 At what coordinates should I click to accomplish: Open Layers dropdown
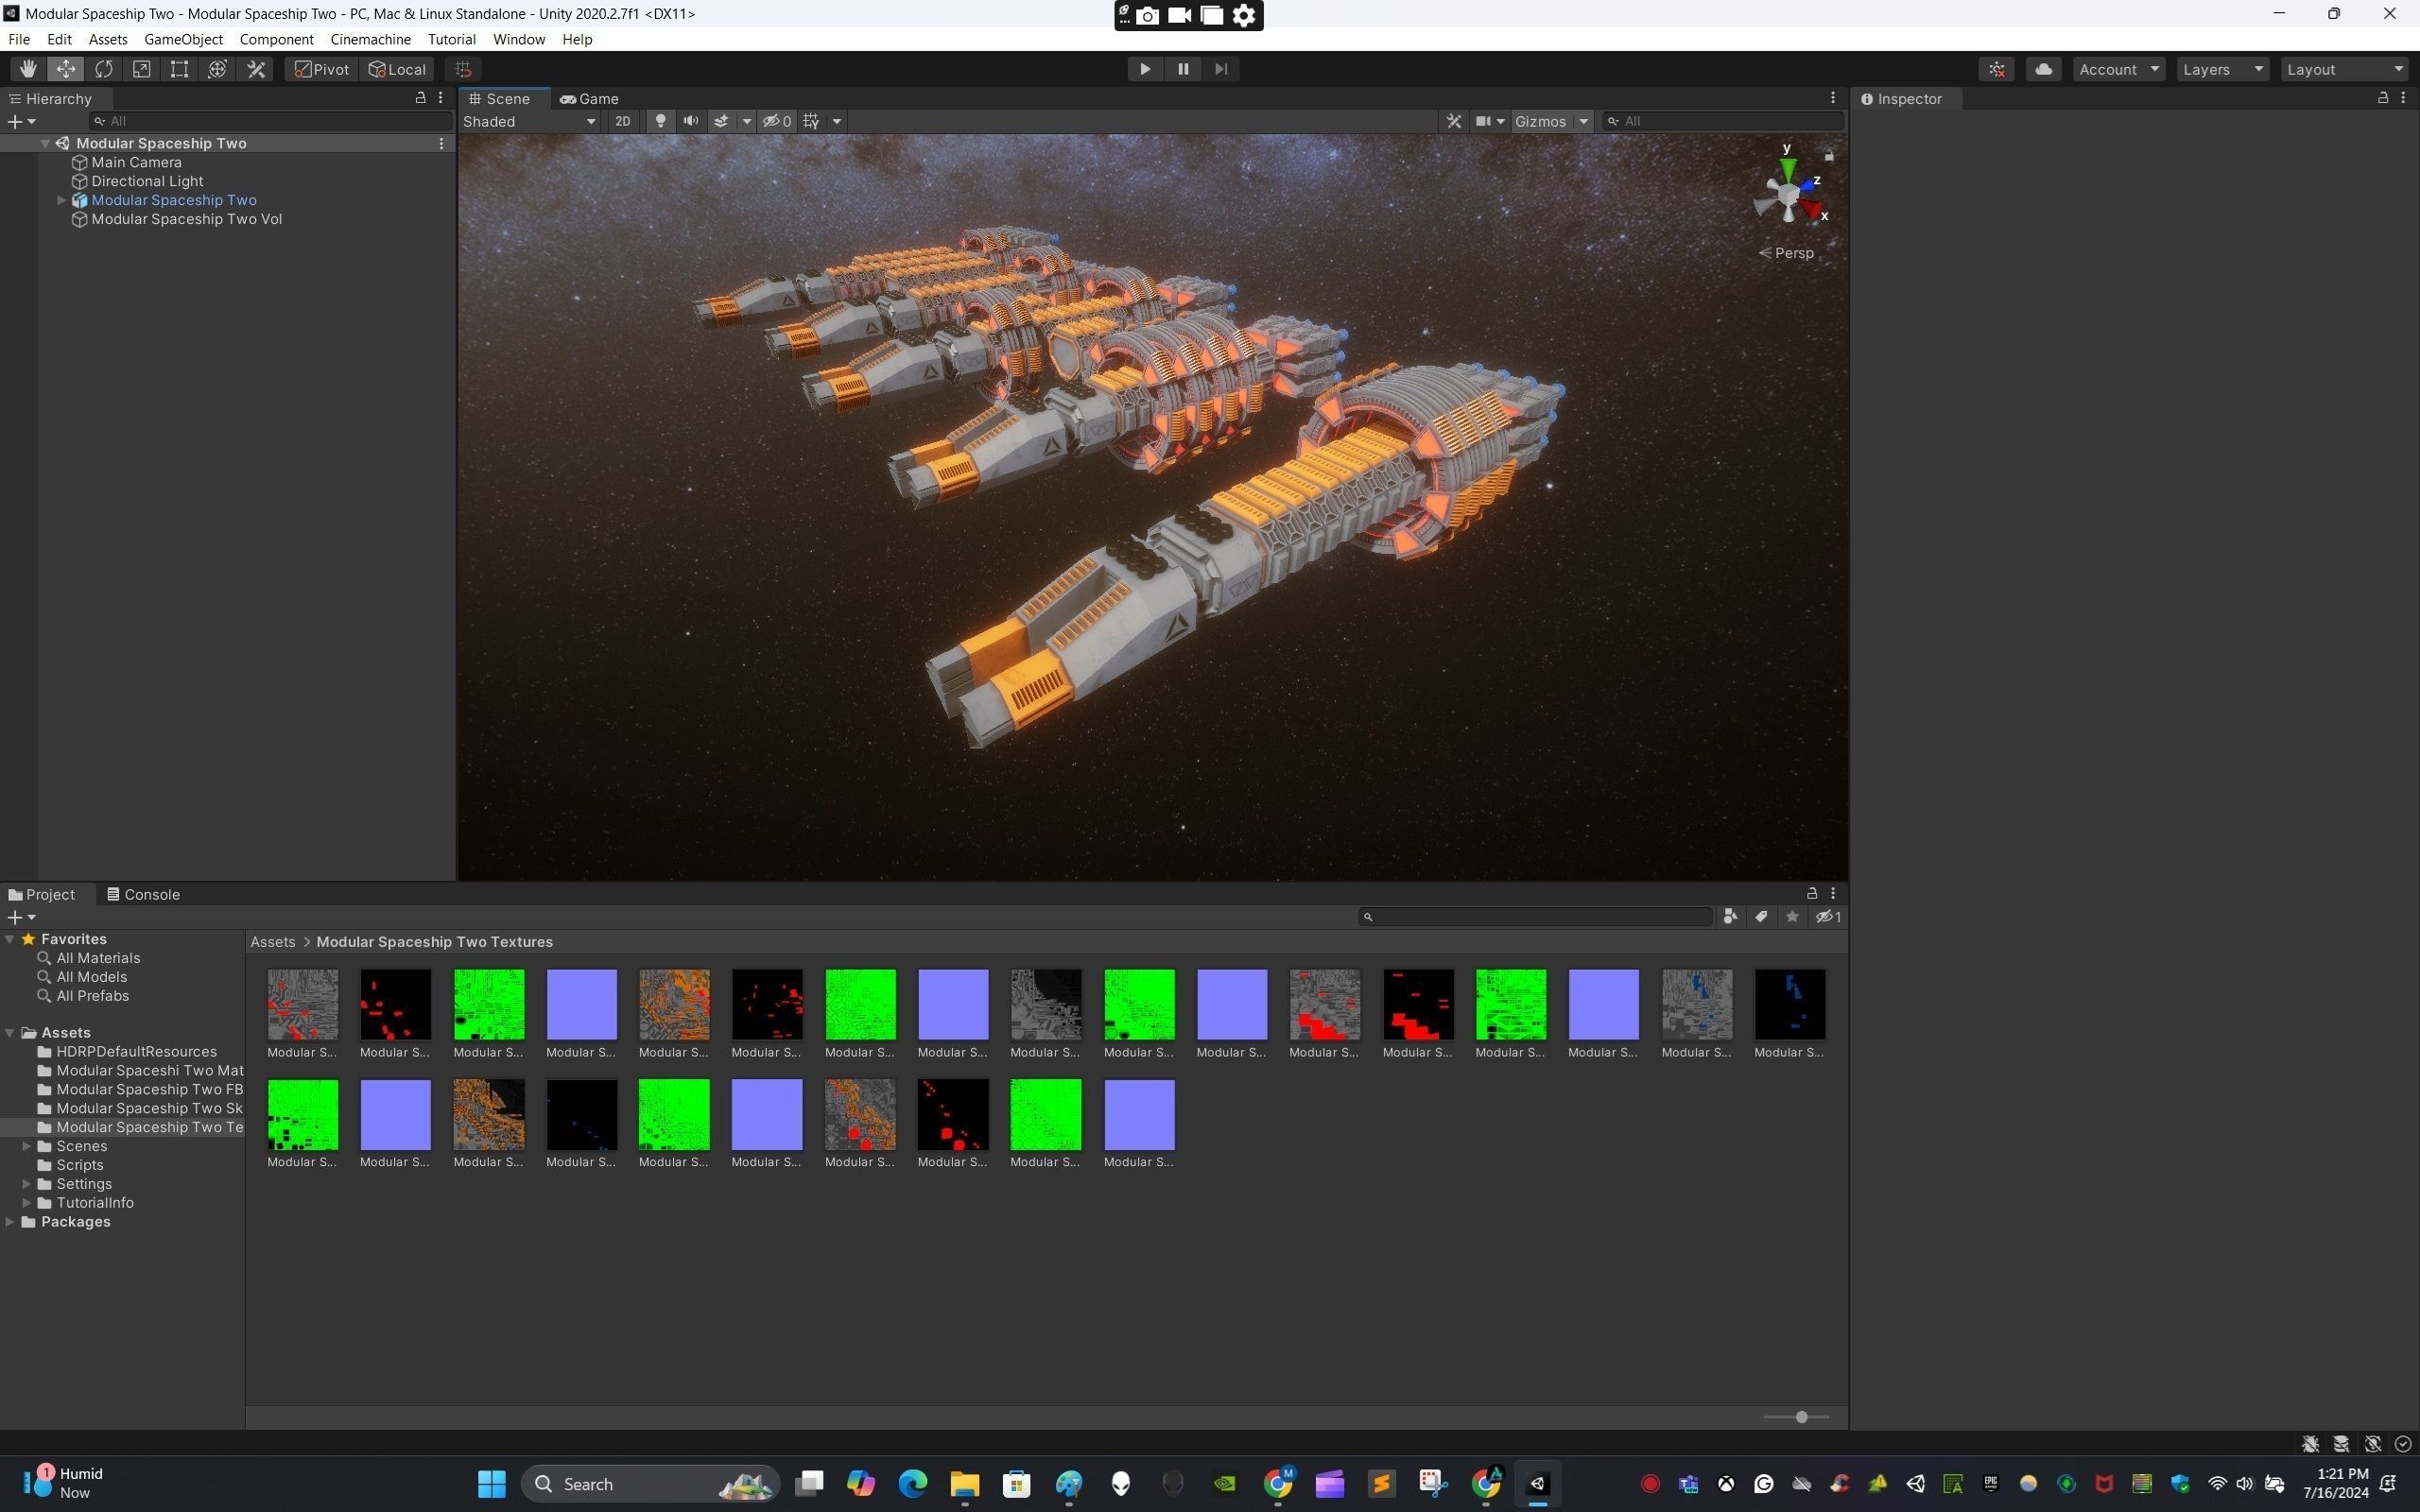pyautogui.click(x=2222, y=69)
